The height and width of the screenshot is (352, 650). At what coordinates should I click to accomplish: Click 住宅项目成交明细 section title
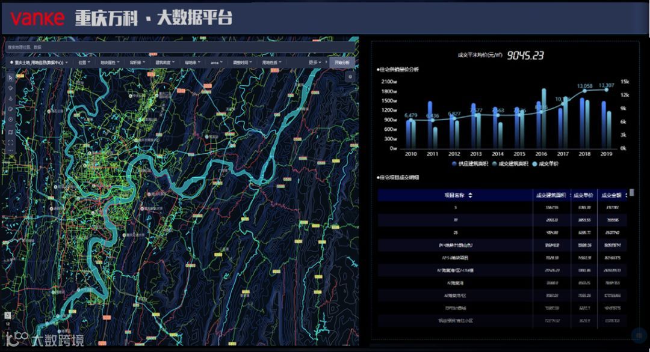pos(398,177)
